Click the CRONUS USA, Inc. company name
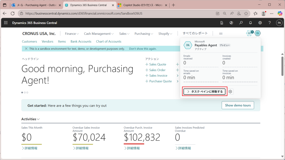This screenshot has height=160, width=285. [39, 34]
